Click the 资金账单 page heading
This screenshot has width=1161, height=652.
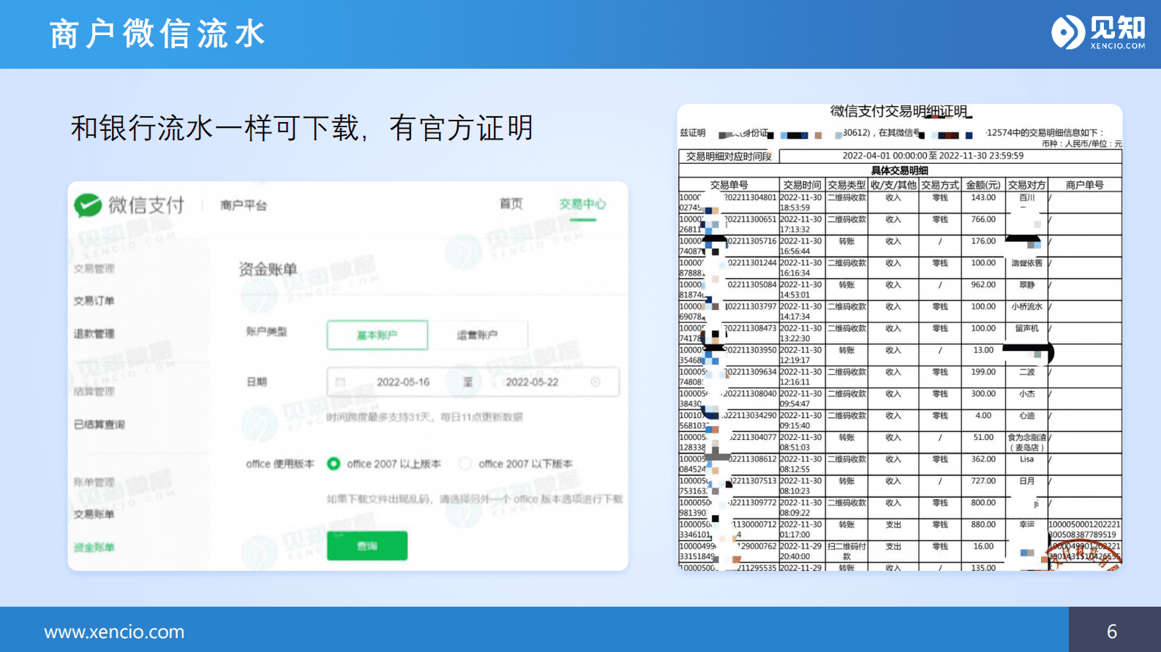click(x=268, y=269)
